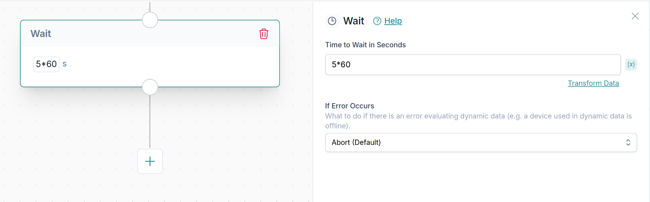Viewport: 650px width, 202px height.
Task: Click the connector line below Wait node
Action: [150, 121]
